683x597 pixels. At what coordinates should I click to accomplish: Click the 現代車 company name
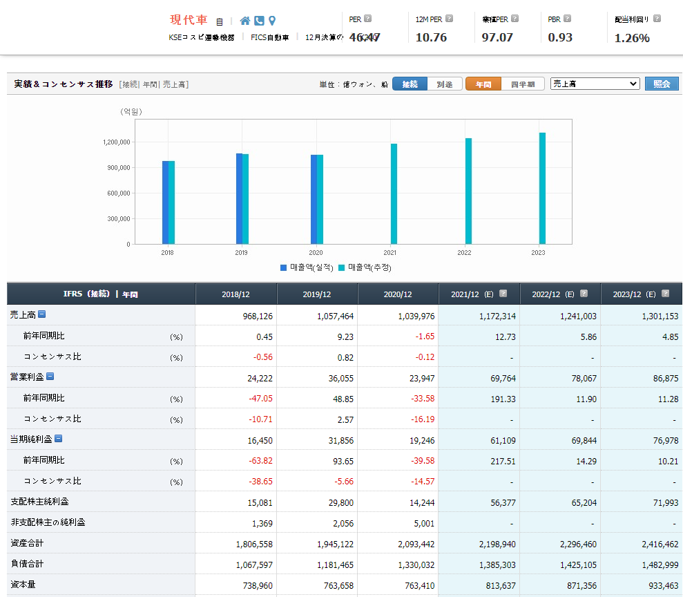coord(189,20)
